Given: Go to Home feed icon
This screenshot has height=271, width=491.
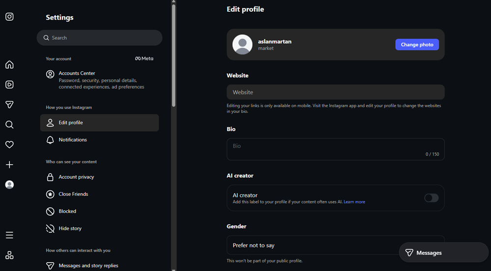Looking at the screenshot, I should pyautogui.click(x=9, y=64).
